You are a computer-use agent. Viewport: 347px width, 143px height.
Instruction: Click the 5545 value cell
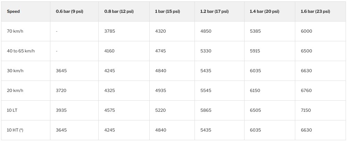coord(206,91)
